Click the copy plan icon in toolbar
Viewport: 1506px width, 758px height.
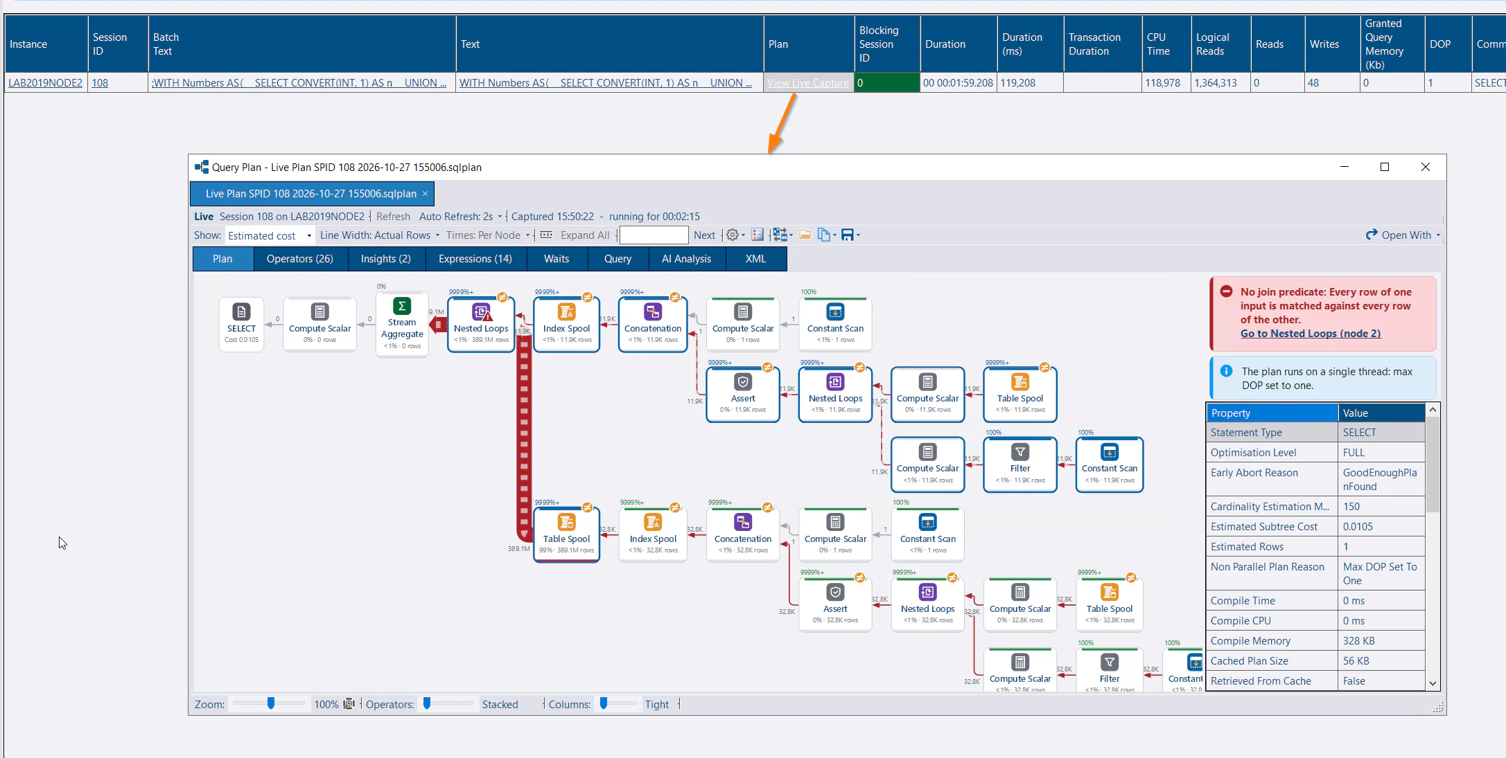coord(823,235)
